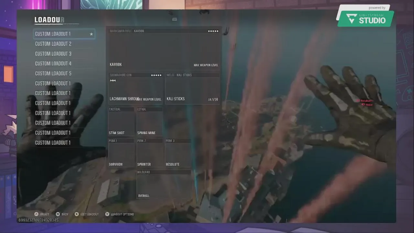Open the KAR98K marksman rifle slot

click(164, 49)
